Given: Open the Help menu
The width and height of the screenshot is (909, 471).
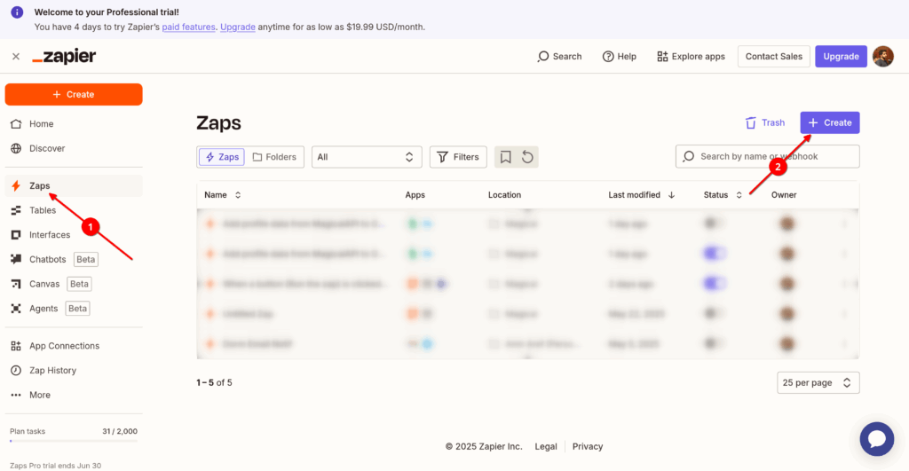Looking at the screenshot, I should point(619,56).
